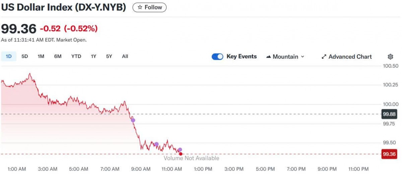Click the middle purple key event marker
The width and height of the screenshot is (402, 174).
pos(156,144)
